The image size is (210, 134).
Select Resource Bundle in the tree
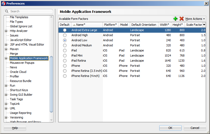[x=21, y=81]
